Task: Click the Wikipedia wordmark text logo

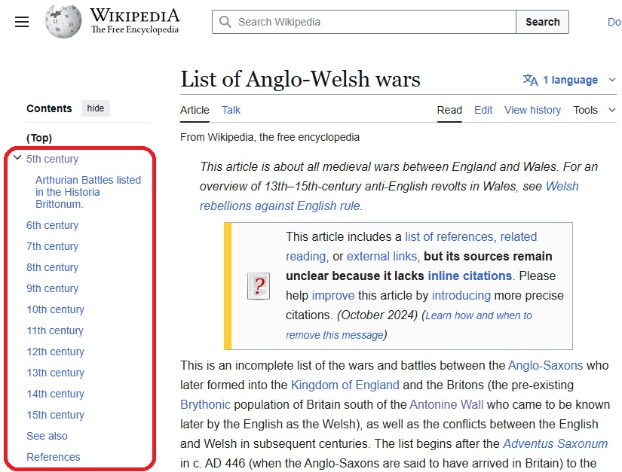Action: tap(135, 21)
